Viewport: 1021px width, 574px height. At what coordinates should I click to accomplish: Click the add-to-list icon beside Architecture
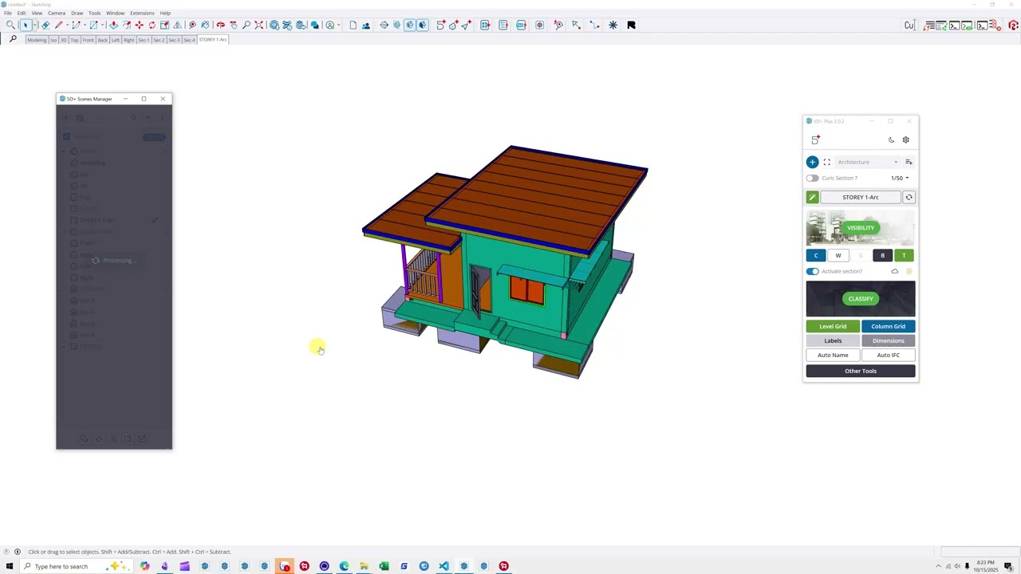tap(909, 162)
